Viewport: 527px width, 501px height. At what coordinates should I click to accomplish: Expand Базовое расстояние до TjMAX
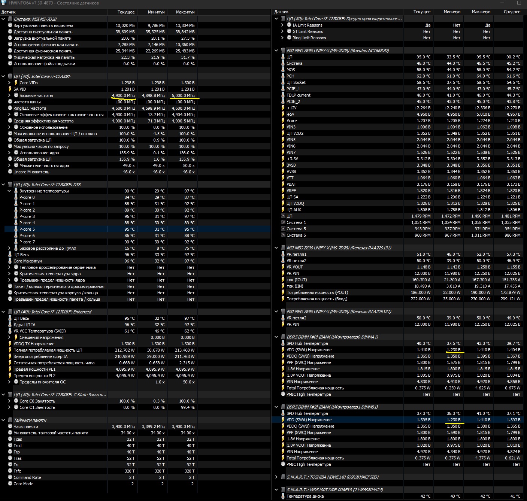9,248
